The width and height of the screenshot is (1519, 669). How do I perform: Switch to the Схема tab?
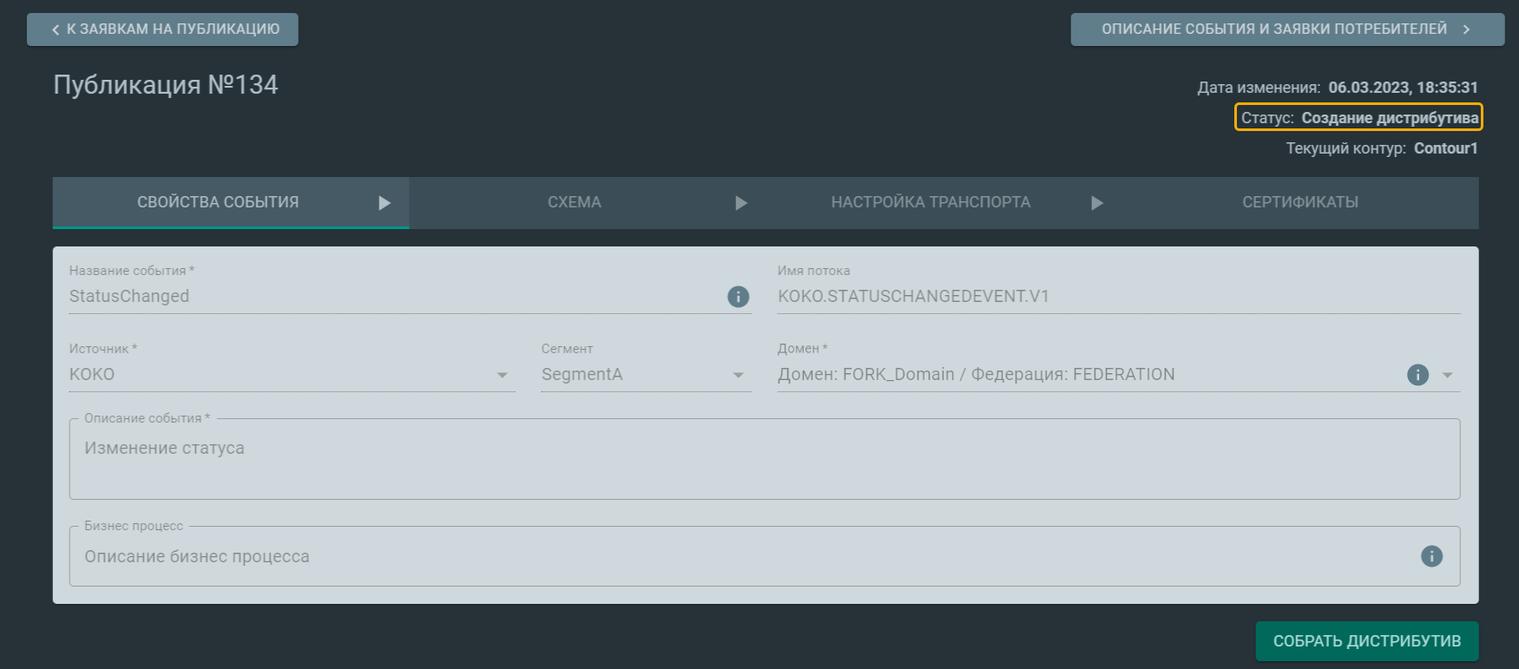tap(574, 202)
